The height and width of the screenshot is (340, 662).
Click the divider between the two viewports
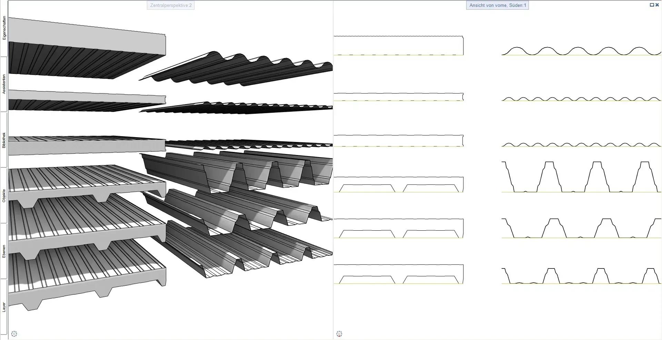(333, 172)
